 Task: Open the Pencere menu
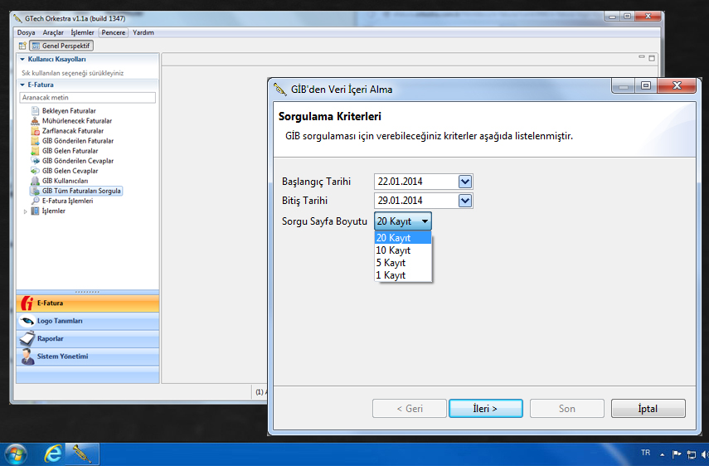point(113,32)
